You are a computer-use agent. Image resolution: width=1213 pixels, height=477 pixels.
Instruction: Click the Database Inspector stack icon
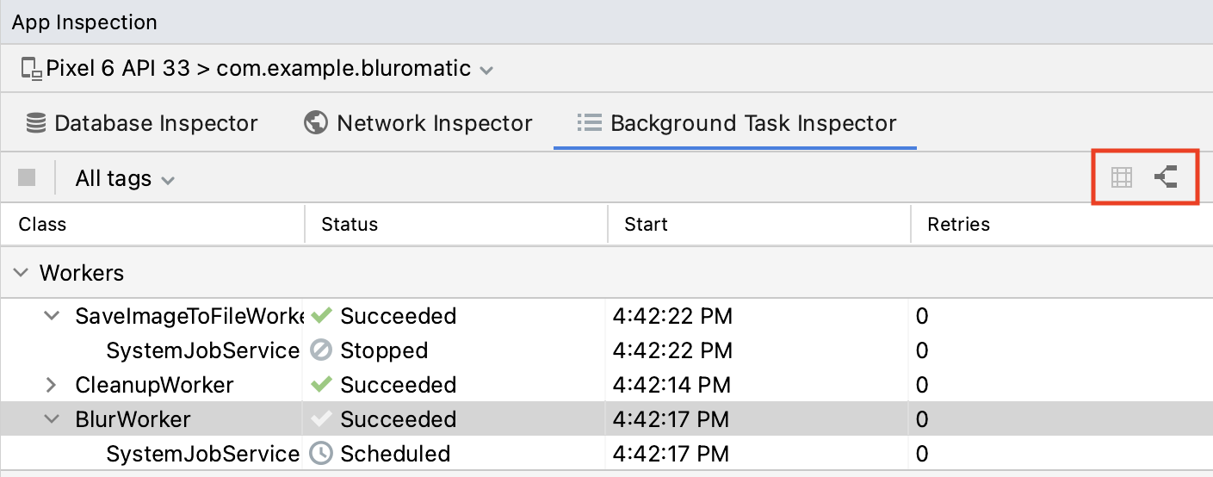[36, 123]
